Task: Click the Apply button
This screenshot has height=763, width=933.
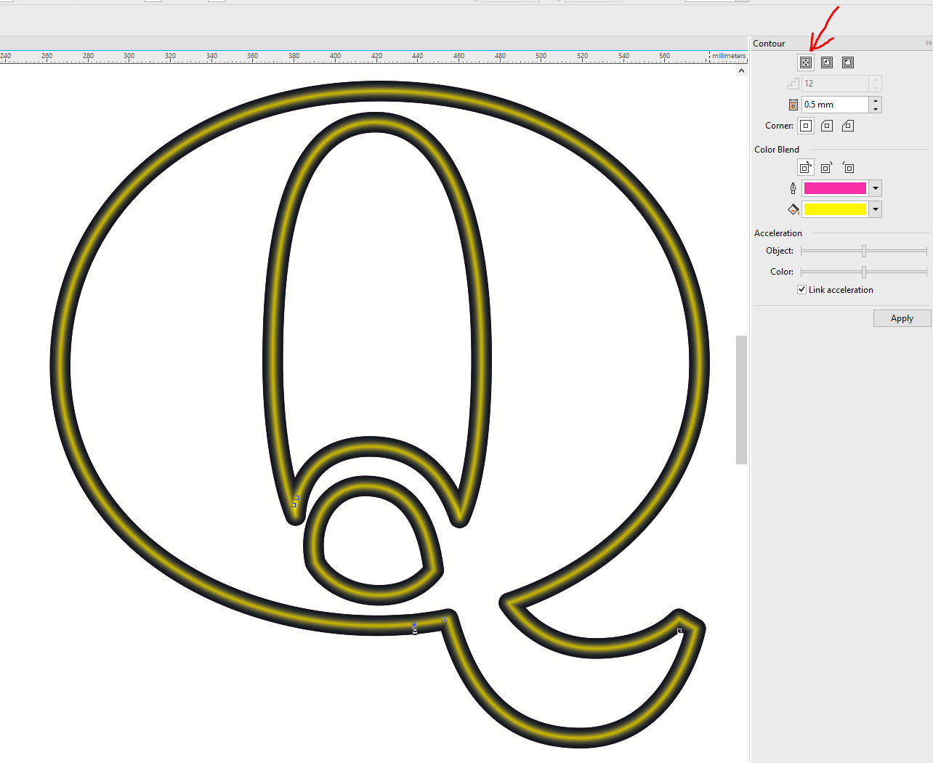Action: click(x=902, y=318)
